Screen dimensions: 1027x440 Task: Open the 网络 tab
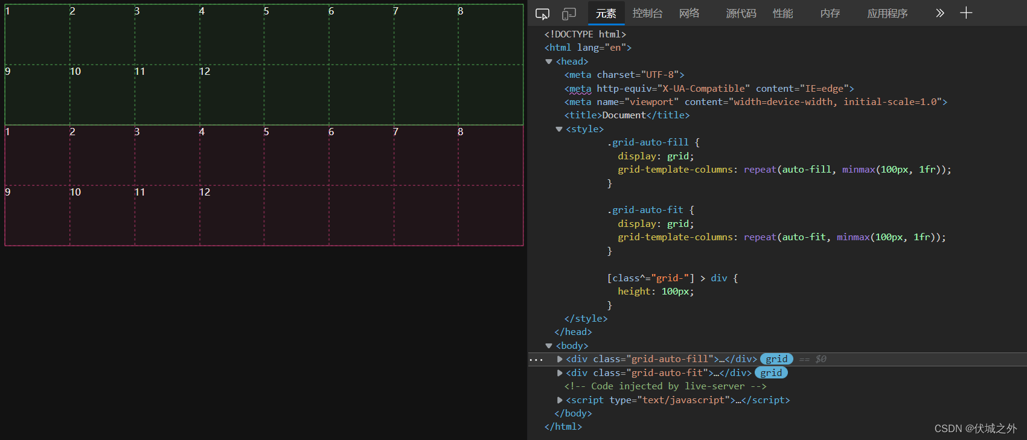[x=689, y=13]
